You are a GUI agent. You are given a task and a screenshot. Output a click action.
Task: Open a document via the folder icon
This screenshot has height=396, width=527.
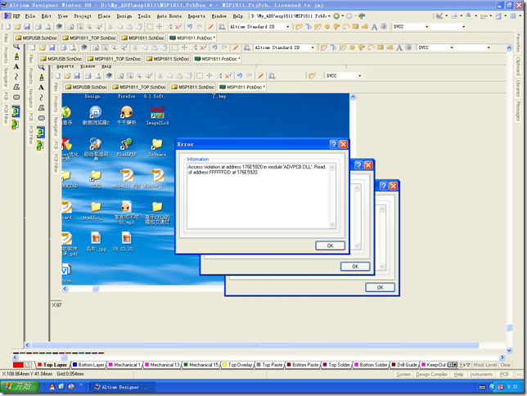click(x=17, y=26)
